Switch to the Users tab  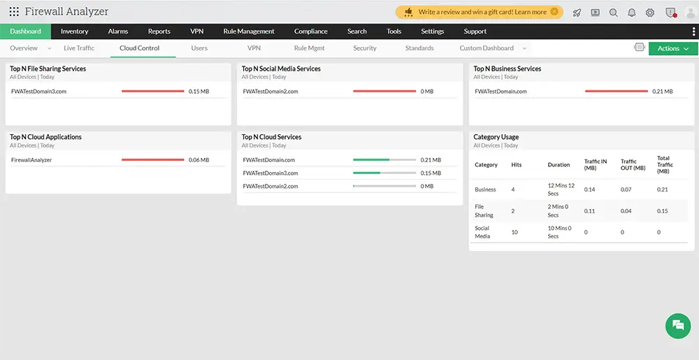click(x=199, y=48)
